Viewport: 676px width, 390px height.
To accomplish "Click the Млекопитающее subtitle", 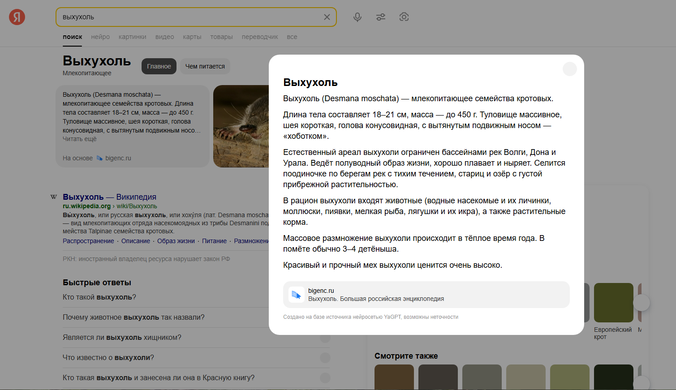I will pos(87,73).
